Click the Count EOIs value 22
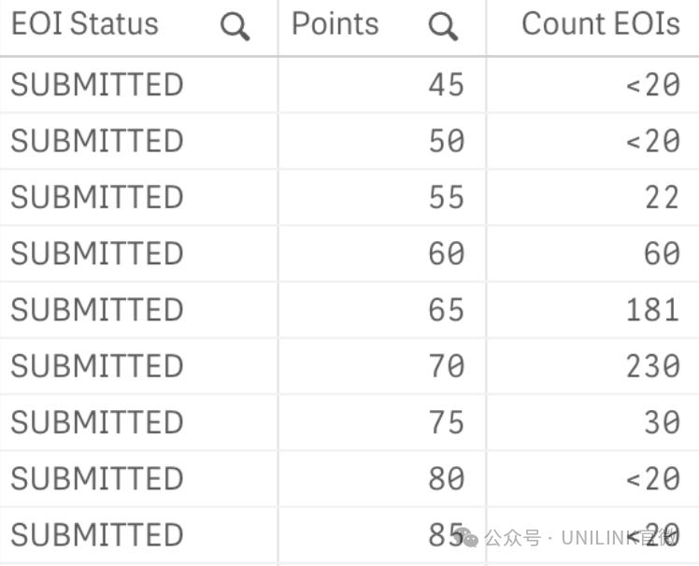Viewport: 699px width, 566px height. [x=662, y=197]
